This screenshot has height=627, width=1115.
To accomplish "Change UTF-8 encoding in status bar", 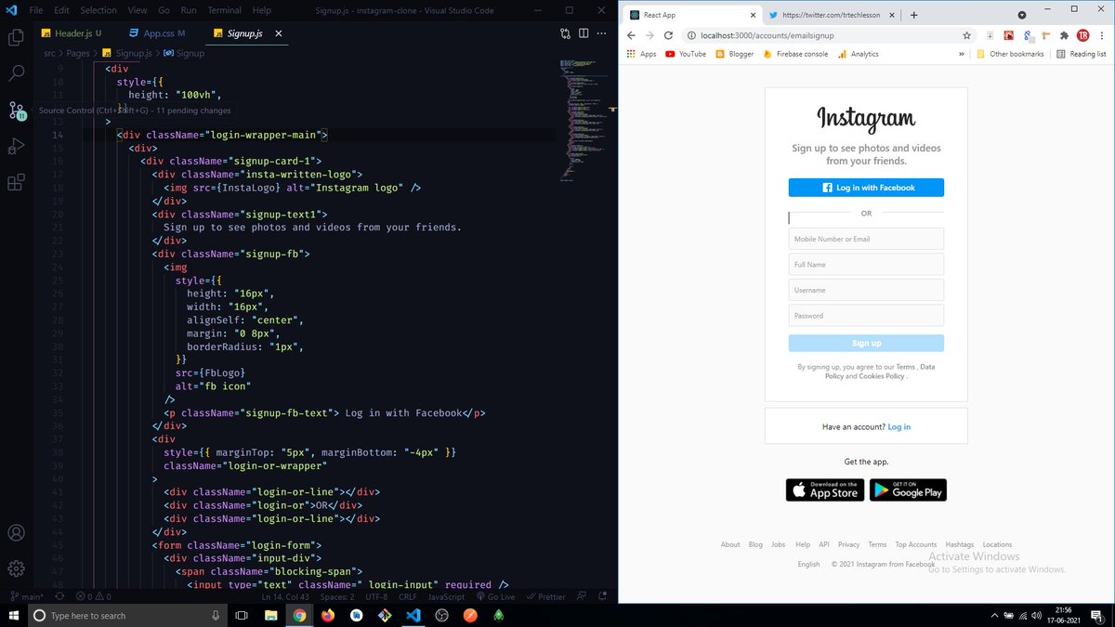I will click(376, 596).
